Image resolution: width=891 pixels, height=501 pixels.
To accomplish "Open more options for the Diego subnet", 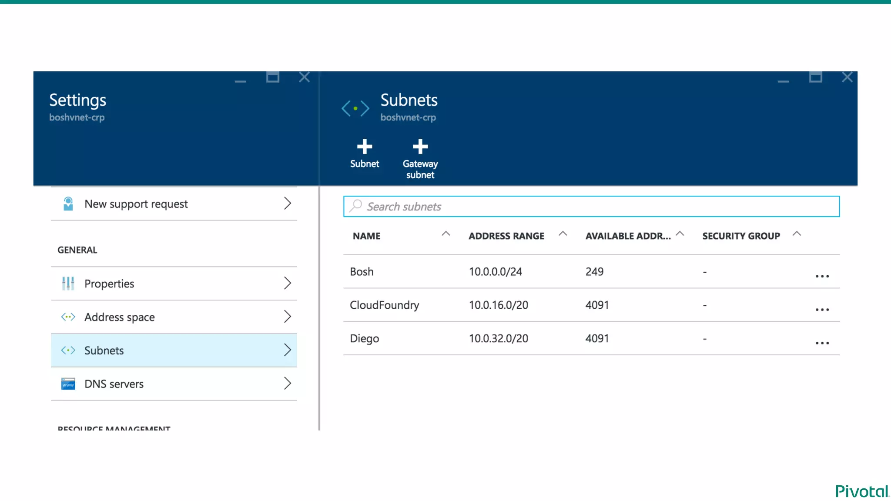I will (x=822, y=343).
